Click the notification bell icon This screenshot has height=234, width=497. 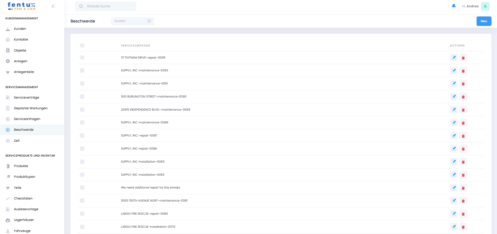tap(453, 6)
